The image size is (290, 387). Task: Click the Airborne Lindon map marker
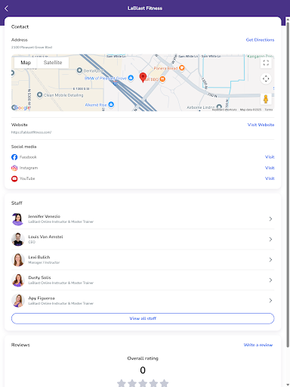[x=219, y=107]
